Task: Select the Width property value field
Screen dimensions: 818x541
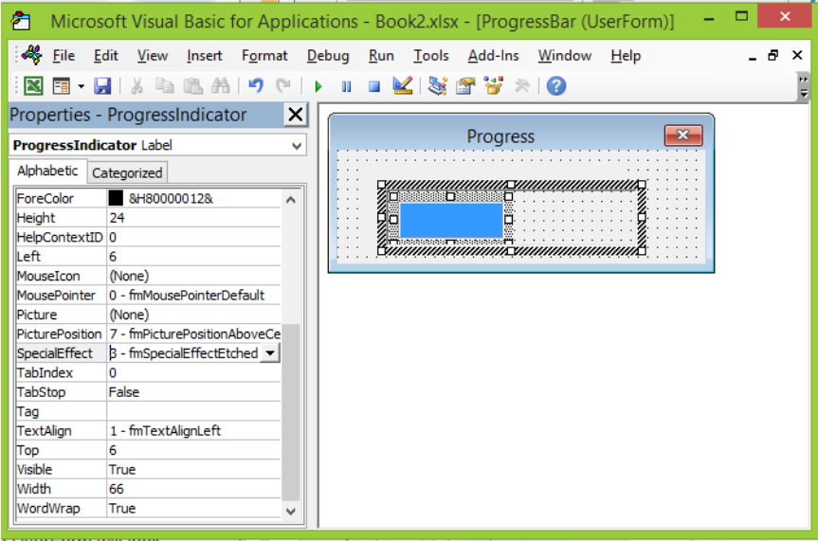Action: pos(193,489)
